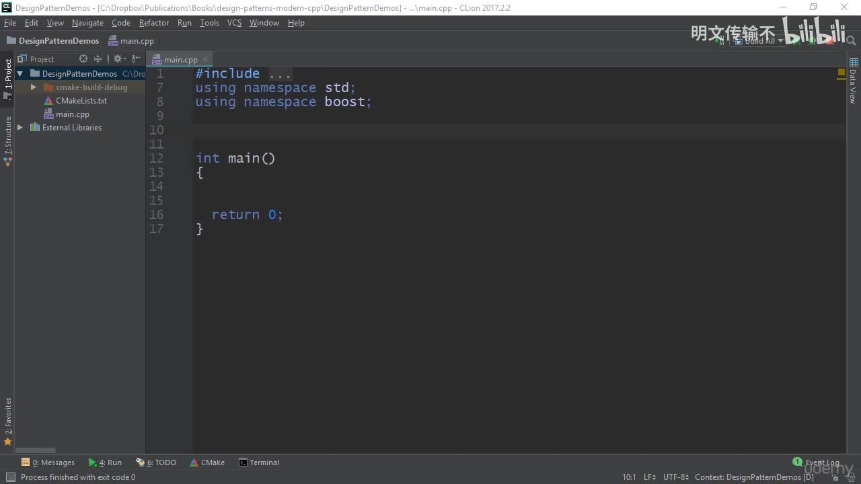
Task: Toggle the 7: Structure side tab
Action: click(8, 140)
